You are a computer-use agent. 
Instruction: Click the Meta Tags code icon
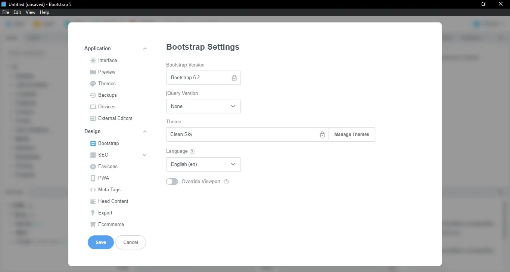click(x=93, y=190)
